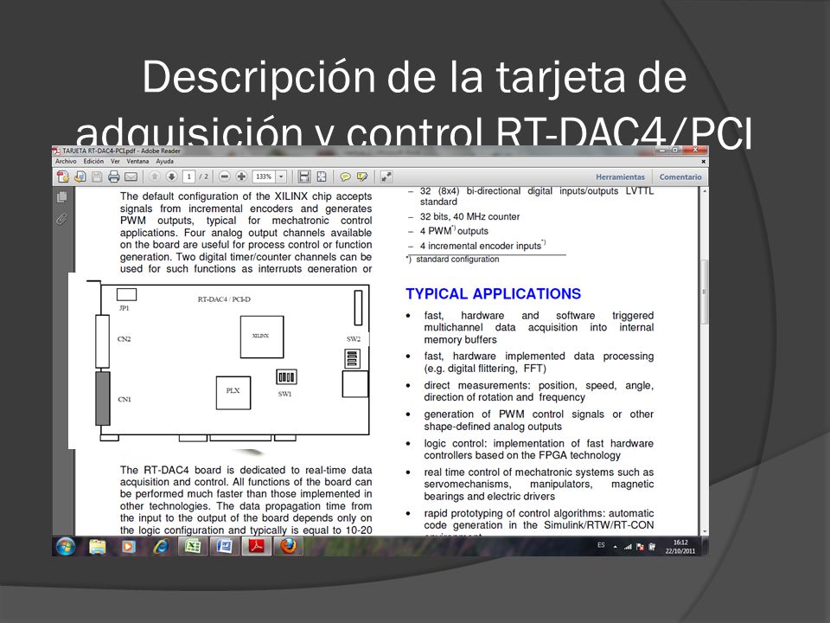
Task: Open the zoom level dropdown arrow
Action: click(x=282, y=177)
